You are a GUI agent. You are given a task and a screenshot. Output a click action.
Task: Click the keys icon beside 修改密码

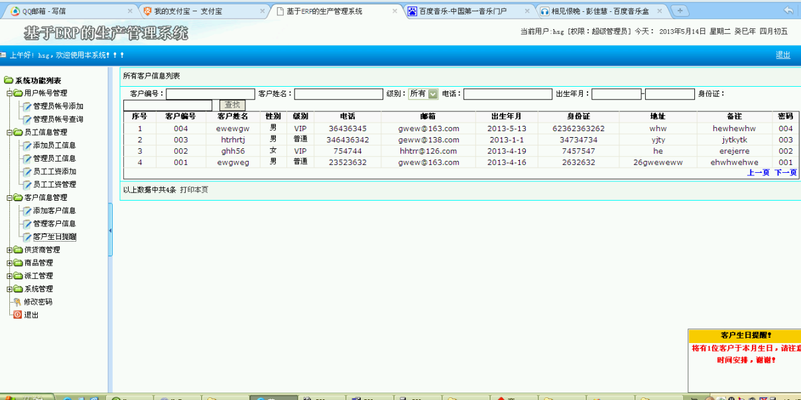tap(18, 302)
